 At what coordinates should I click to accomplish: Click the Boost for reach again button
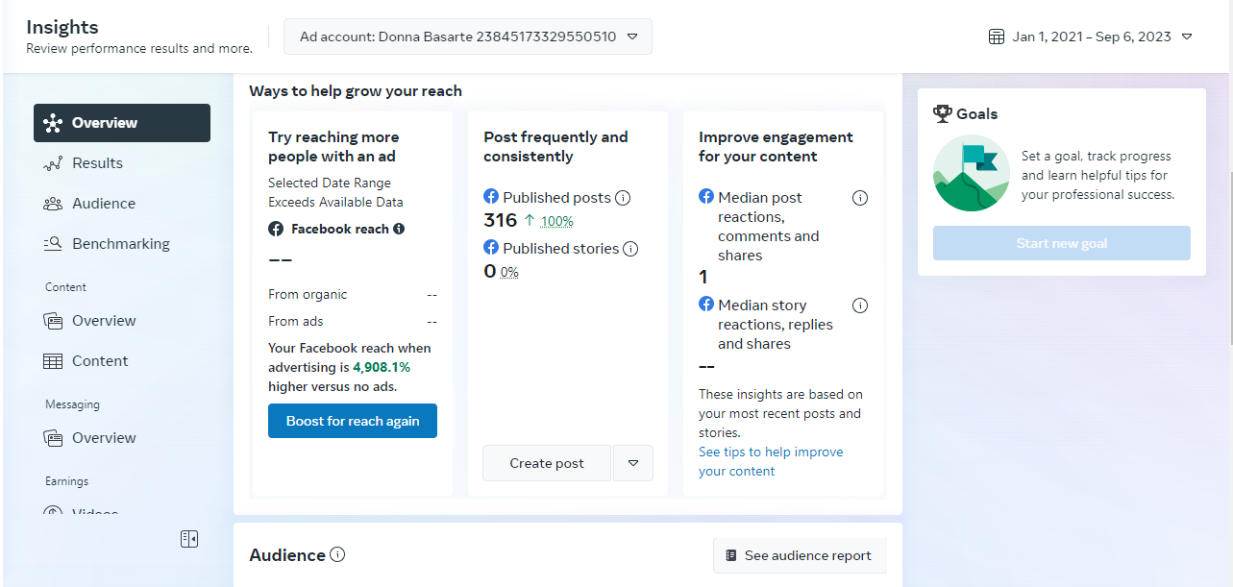353,421
